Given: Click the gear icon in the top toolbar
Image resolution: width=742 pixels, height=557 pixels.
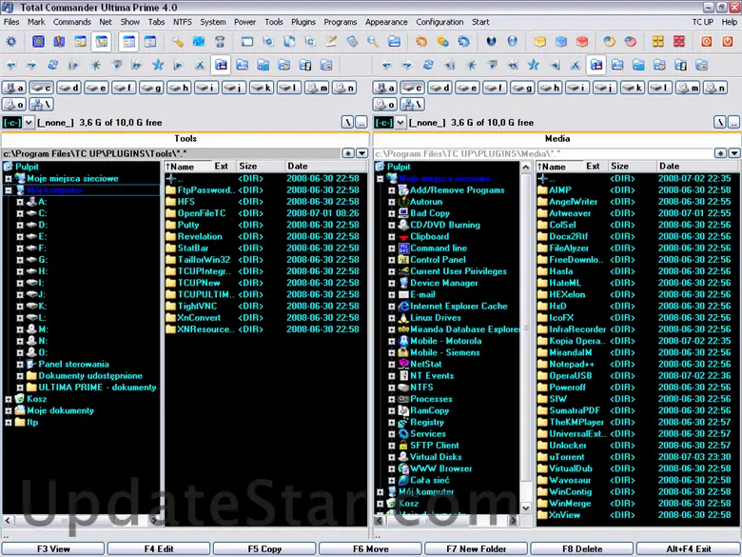Looking at the screenshot, I should pos(11,42).
